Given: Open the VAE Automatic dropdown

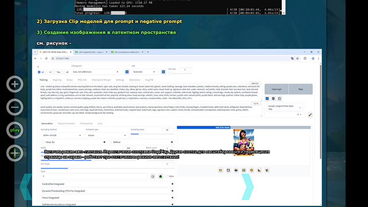Looking at the screenshot, I should coord(144,72).
